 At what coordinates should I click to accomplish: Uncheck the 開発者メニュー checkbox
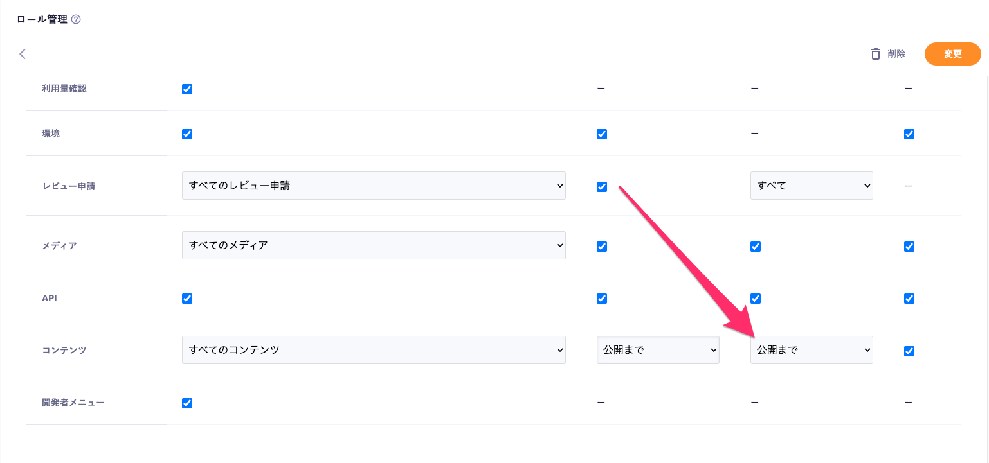(187, 403)
